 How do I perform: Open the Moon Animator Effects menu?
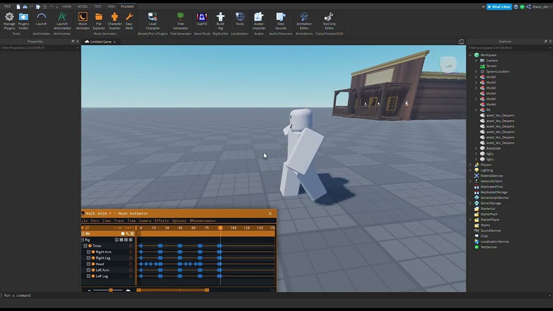coord(162,221)
